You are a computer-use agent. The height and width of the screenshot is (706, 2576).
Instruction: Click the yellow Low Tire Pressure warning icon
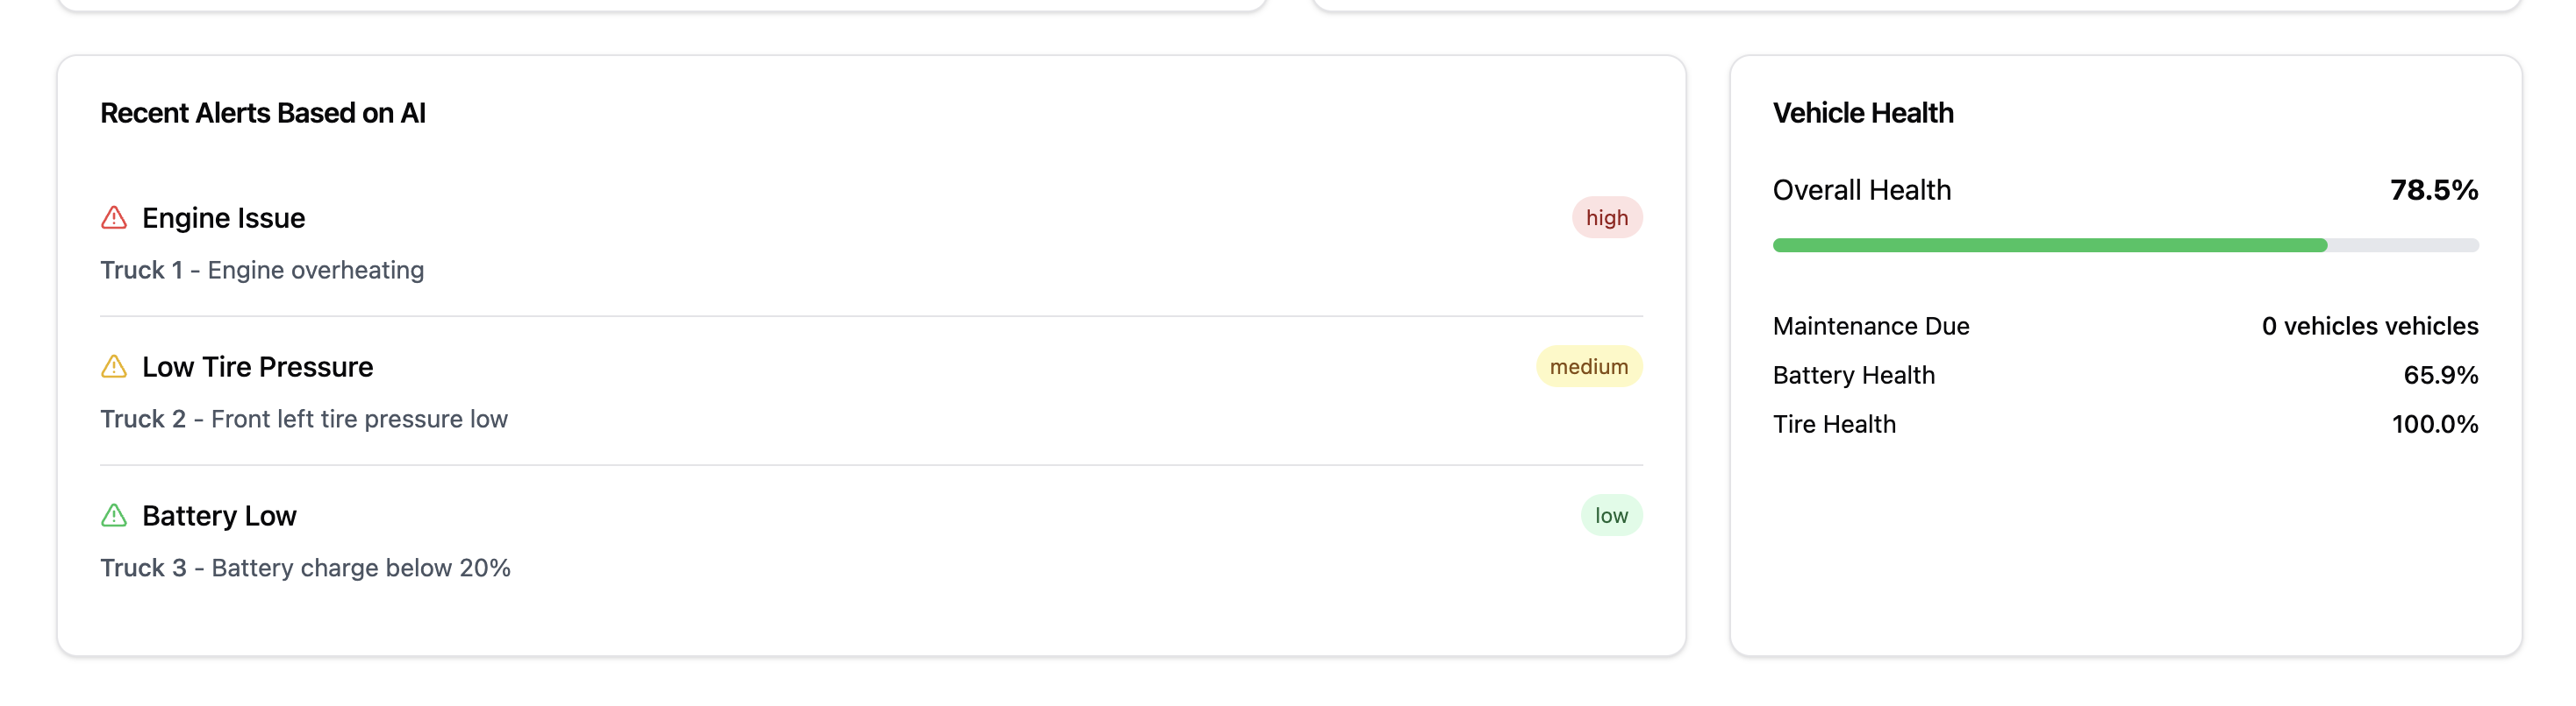click(114, 366)
